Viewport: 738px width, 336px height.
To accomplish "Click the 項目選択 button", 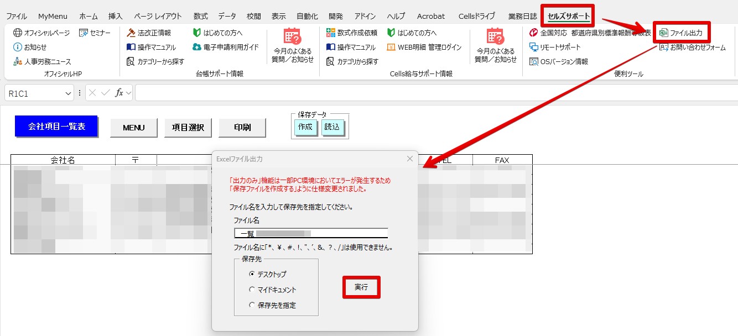I will (x=188, y=128).
